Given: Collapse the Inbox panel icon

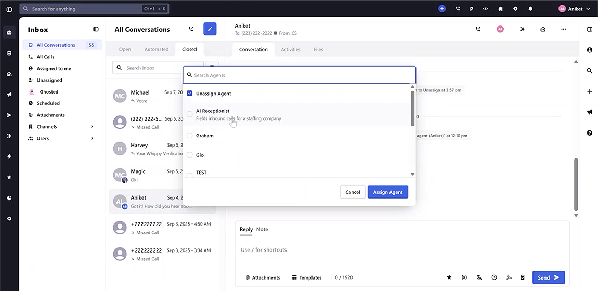Looking at the screenshot, I should click(96, 29).
